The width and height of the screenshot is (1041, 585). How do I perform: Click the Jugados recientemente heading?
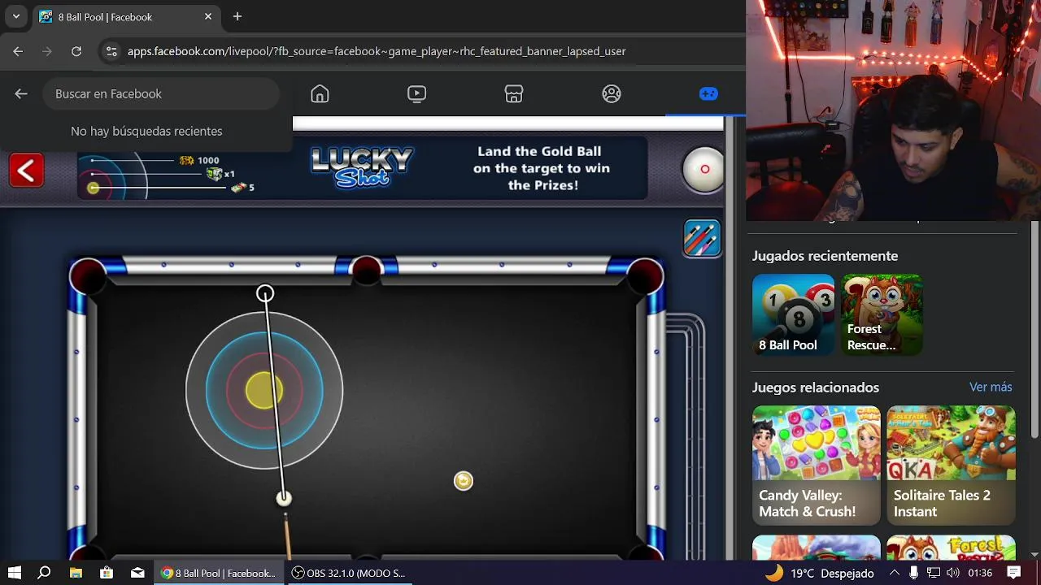click(x=825, y=256)
